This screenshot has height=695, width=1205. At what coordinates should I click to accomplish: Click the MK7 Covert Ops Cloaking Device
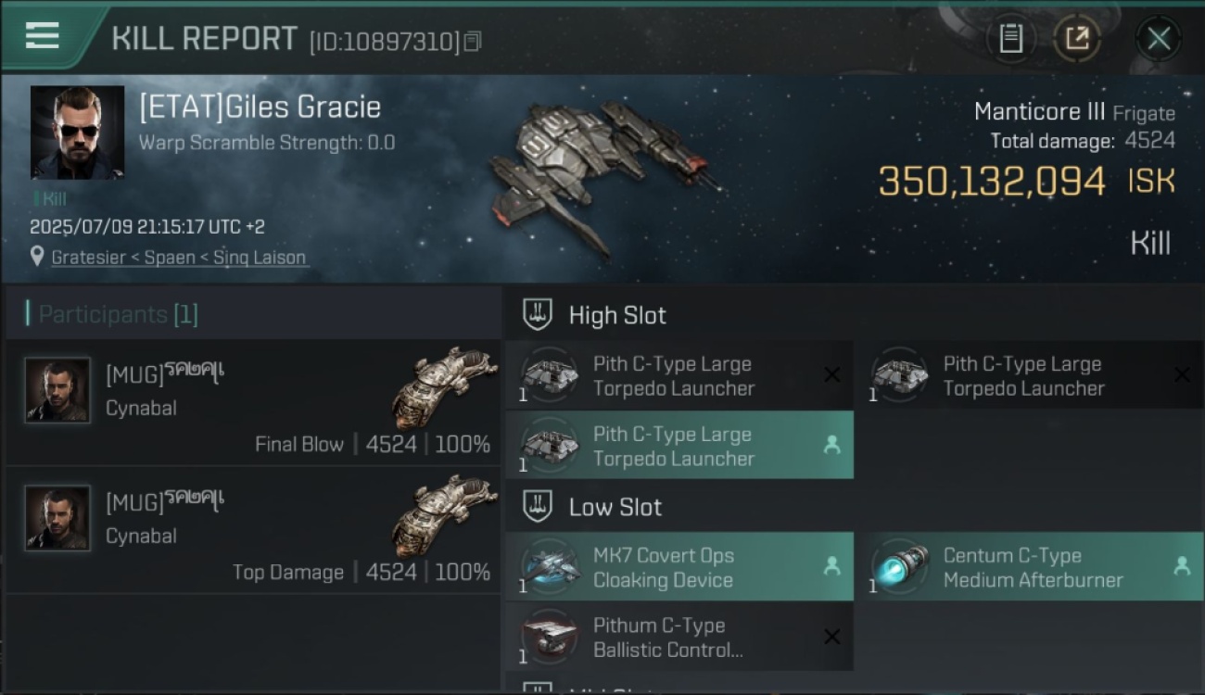679,567
